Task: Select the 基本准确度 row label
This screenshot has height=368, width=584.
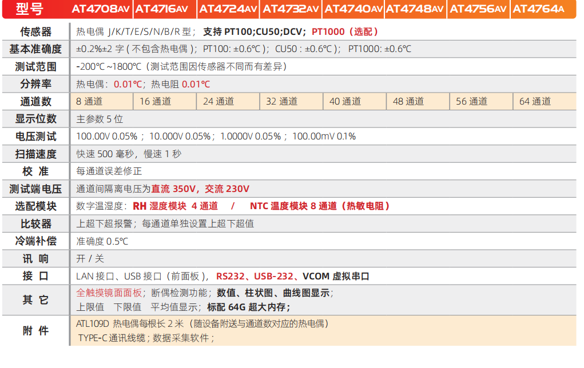Action: [35, 49]
